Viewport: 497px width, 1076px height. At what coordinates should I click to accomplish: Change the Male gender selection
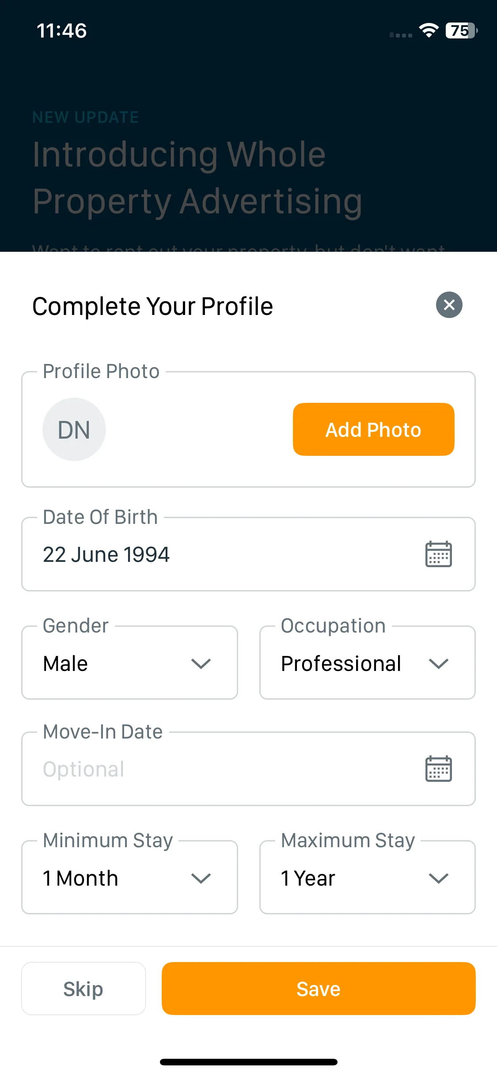(129, 663)
